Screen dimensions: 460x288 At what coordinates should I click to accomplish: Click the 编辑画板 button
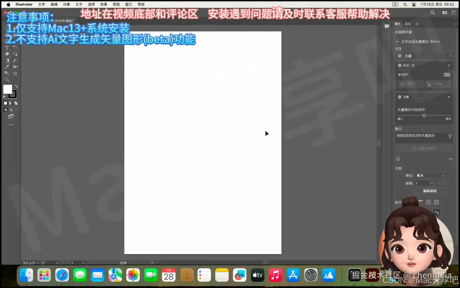point(430,191)
